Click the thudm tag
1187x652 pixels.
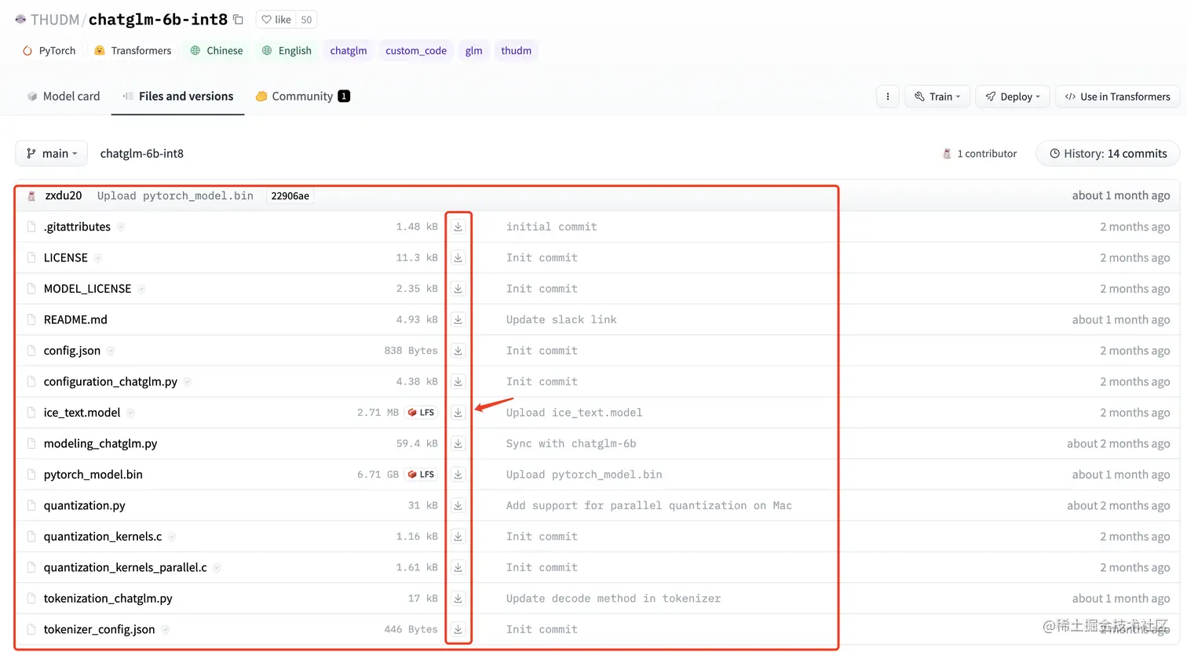pyautogui.click(x=517, y=51)
